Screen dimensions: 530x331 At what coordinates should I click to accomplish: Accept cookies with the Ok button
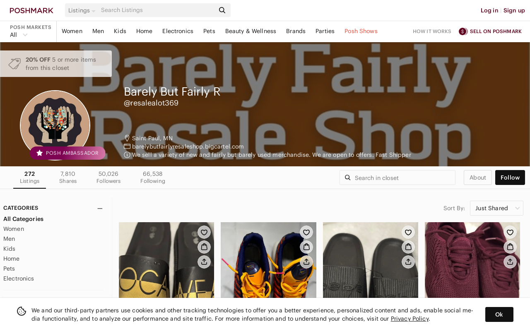[499, 314]
